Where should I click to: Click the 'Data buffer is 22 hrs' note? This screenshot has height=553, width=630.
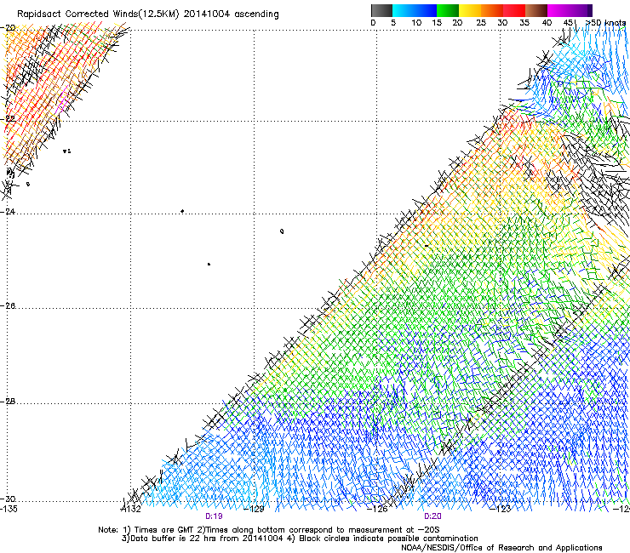tap(300, 539)
